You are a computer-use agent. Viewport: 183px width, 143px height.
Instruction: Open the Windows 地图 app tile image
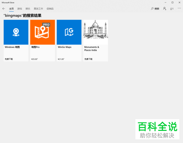click(16, 32)
